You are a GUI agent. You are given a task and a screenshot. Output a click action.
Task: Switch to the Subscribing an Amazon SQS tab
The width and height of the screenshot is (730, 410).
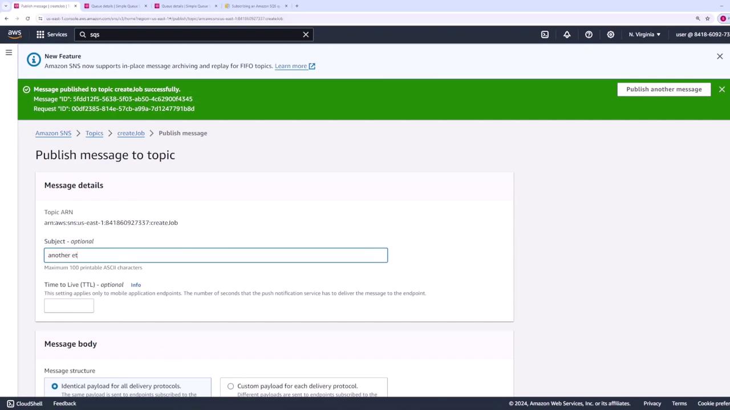pos(255,6)
